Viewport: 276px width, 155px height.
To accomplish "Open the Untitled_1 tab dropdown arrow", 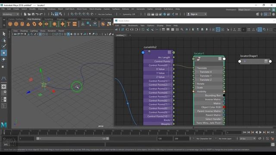I will 130,35.
